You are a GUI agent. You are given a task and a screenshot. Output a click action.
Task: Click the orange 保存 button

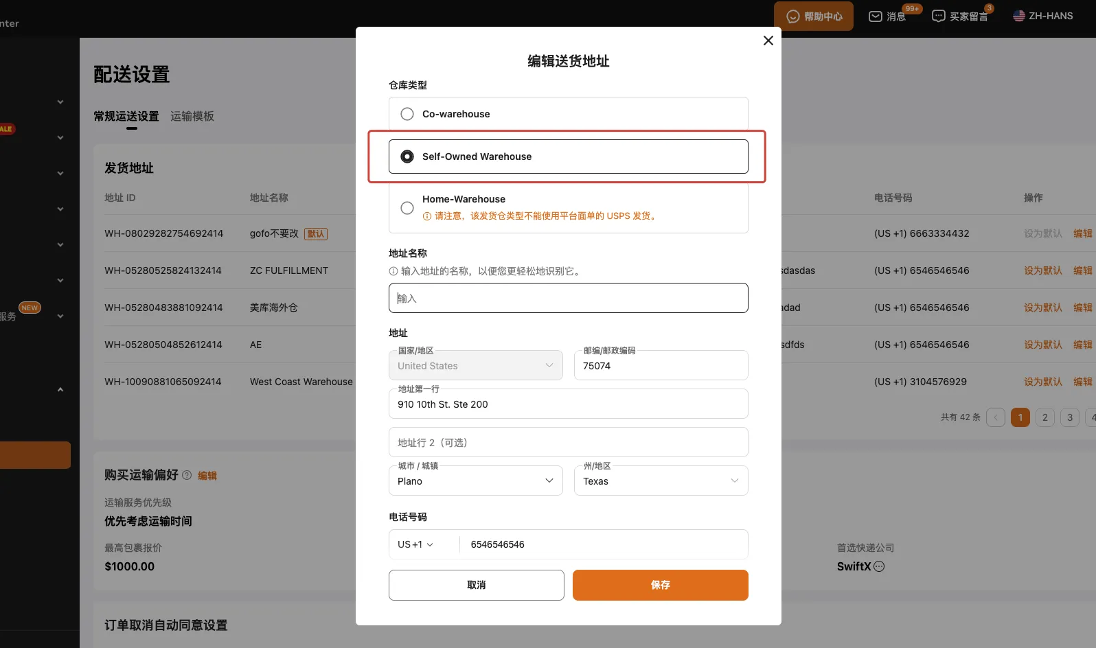(660, 585)
